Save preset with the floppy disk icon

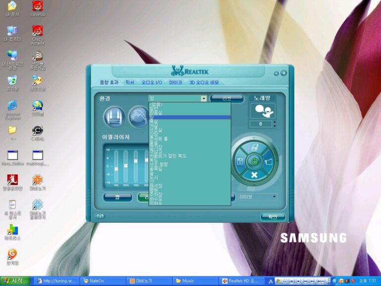[240, 161]
